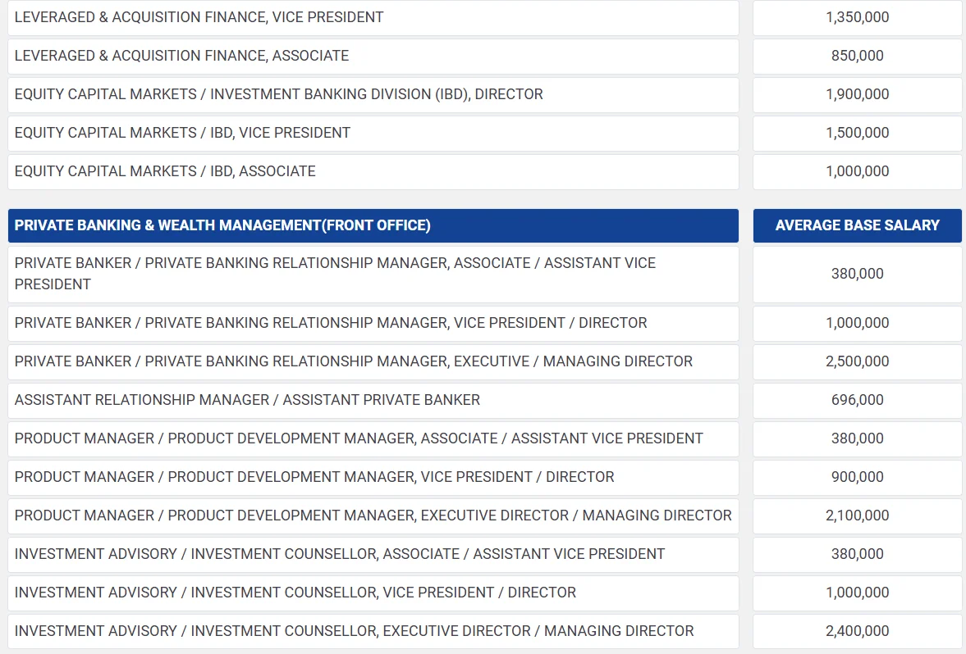Select Equity Capital Markets / IBD, Associate row

[x=373, y=171]
